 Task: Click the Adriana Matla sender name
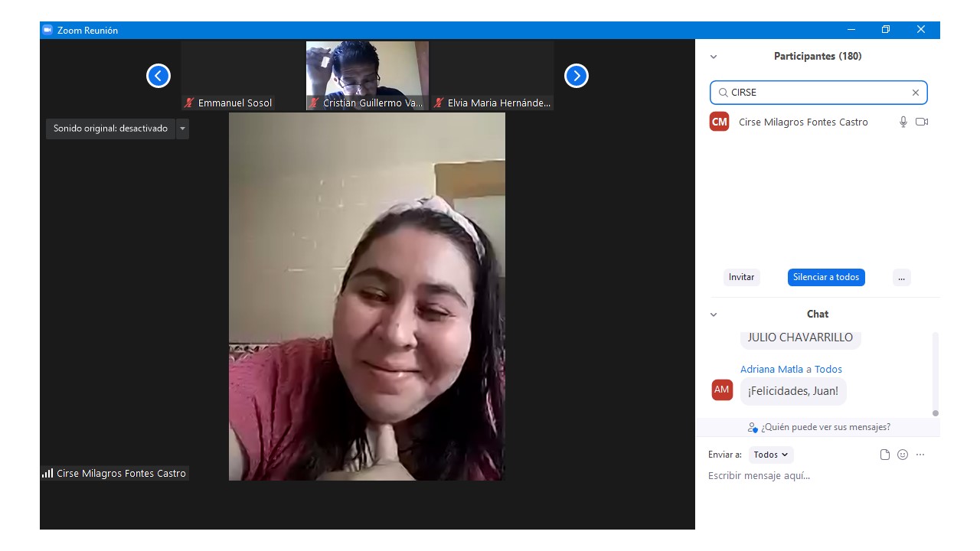(772, 369)
